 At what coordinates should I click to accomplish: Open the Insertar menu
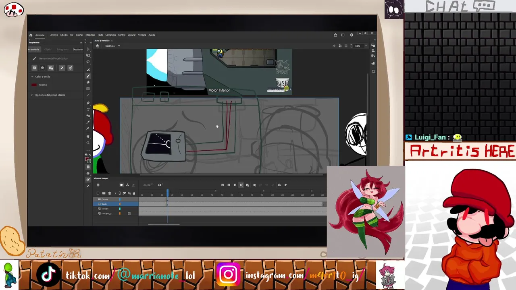[79, 35]
